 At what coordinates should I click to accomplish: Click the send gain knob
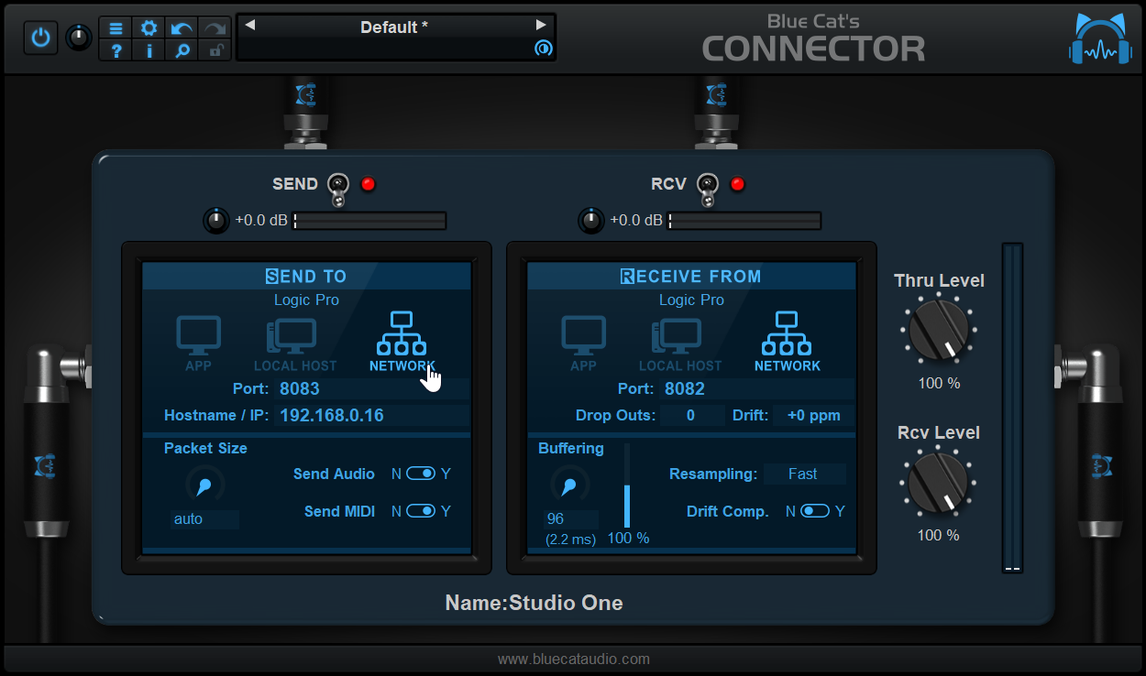[x=216, y=221]
